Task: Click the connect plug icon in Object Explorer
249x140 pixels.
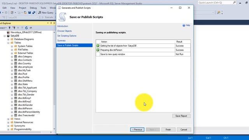Action: (9, 28)
